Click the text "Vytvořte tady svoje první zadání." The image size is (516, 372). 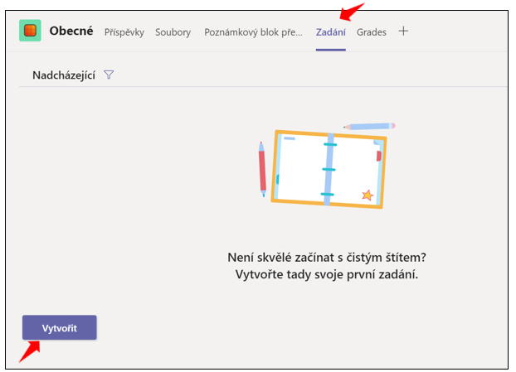[x=327, y=274]
